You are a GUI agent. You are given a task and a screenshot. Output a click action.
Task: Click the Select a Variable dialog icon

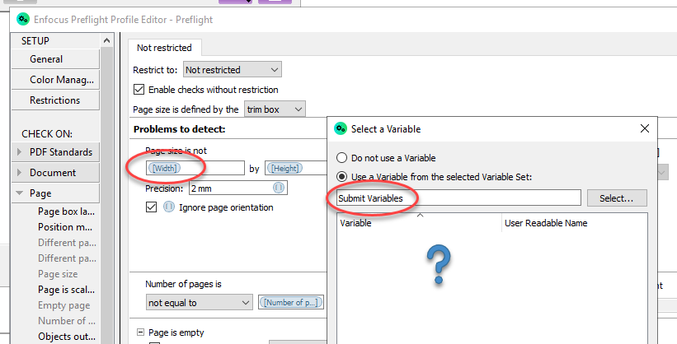[341, 128]
